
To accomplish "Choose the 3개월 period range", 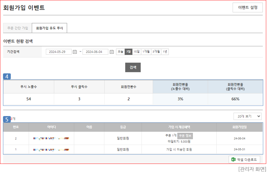I will [x=156, y=52].
